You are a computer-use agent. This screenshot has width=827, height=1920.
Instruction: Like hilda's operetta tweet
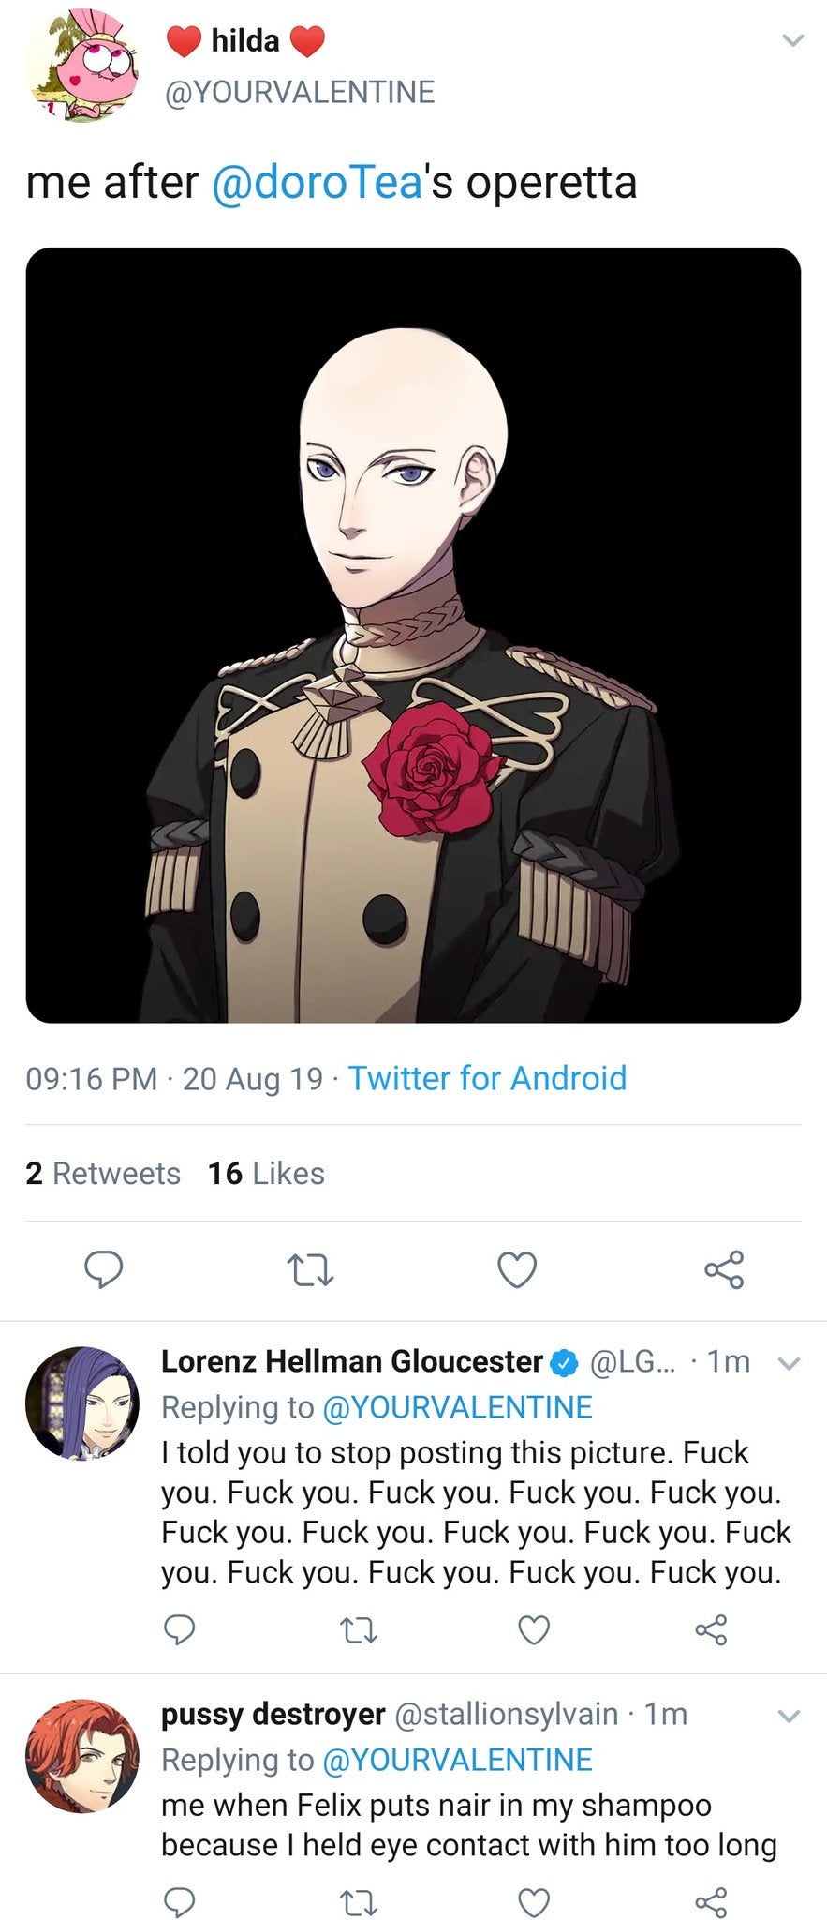[x=516, y=1269]
